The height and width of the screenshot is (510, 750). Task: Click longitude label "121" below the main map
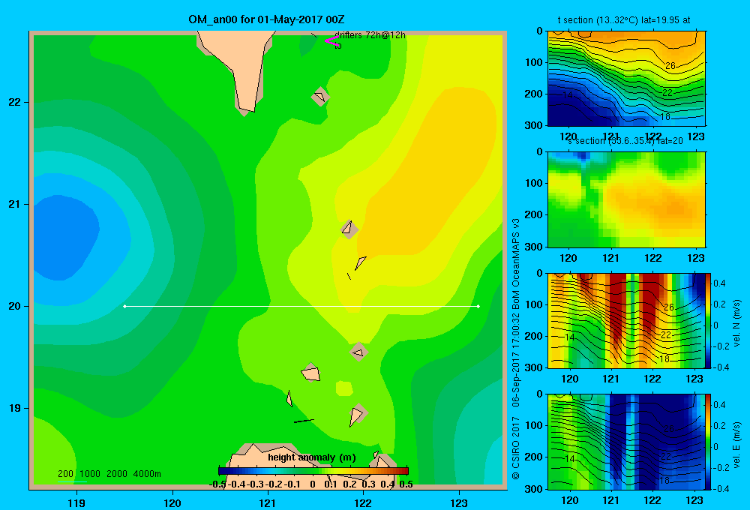(x=268, y=502)
